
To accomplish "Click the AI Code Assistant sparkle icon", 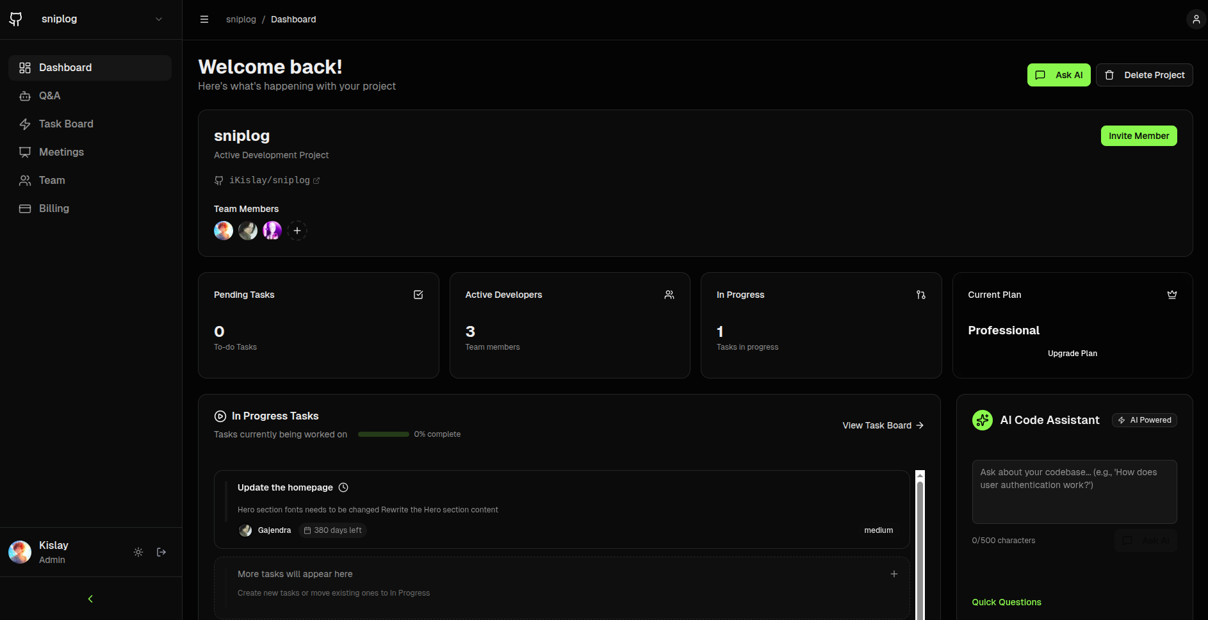I will [x=982, y=420].
